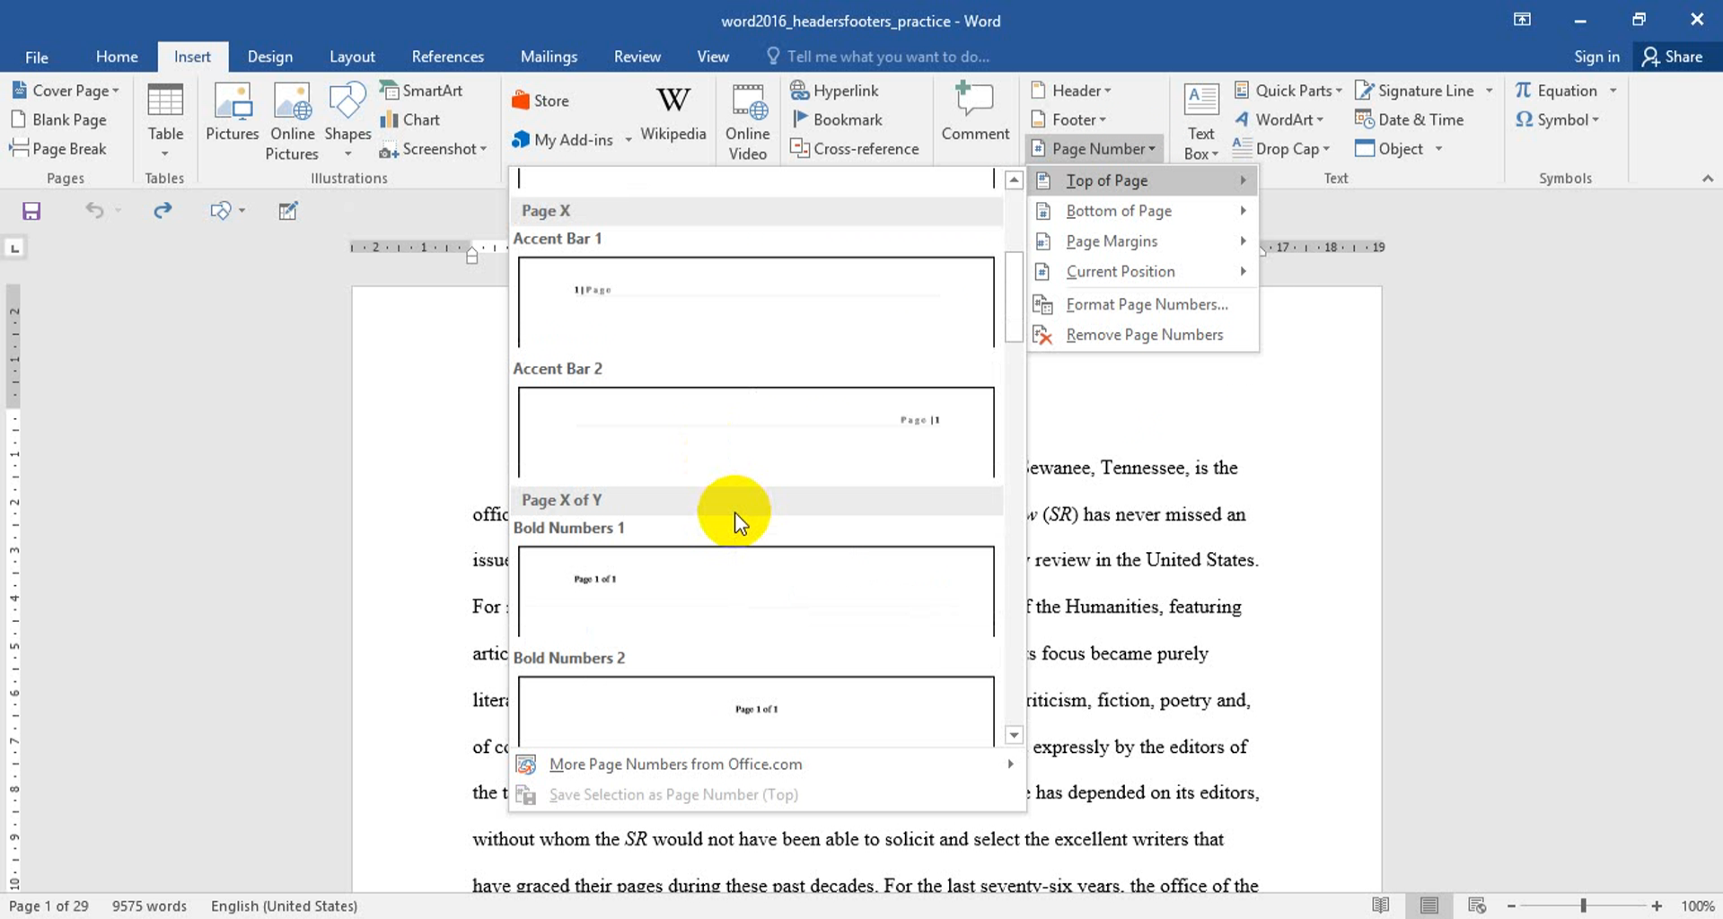The width and height of the screenshot is (1723, 919).
Task: Switch to Web Layout view in status bar
Action: pyautogui.click(x=1477, y=906)
